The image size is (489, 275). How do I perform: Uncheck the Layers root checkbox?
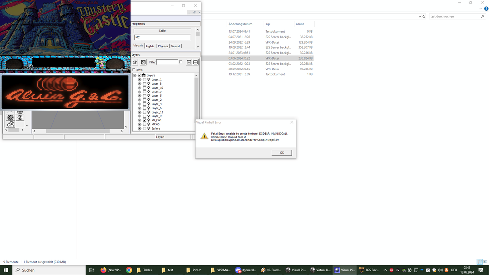point(140,75)
